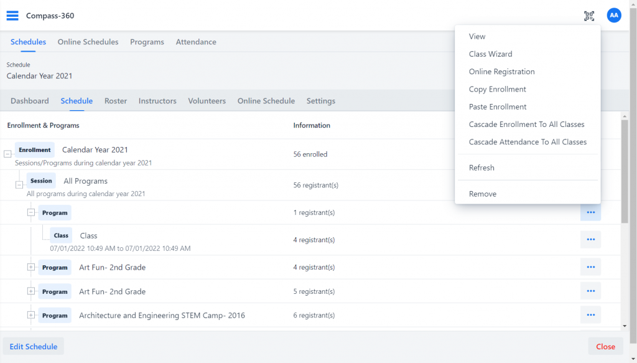Collapse the unnamed Program with 1 registrant
The width and height of the screenshot is (637, 363).
(31, 212)
